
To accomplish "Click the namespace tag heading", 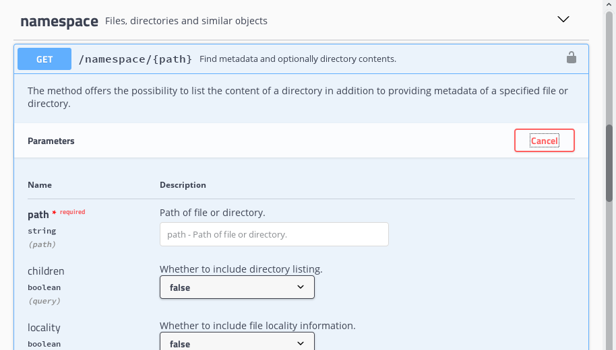I will (59, 21).
